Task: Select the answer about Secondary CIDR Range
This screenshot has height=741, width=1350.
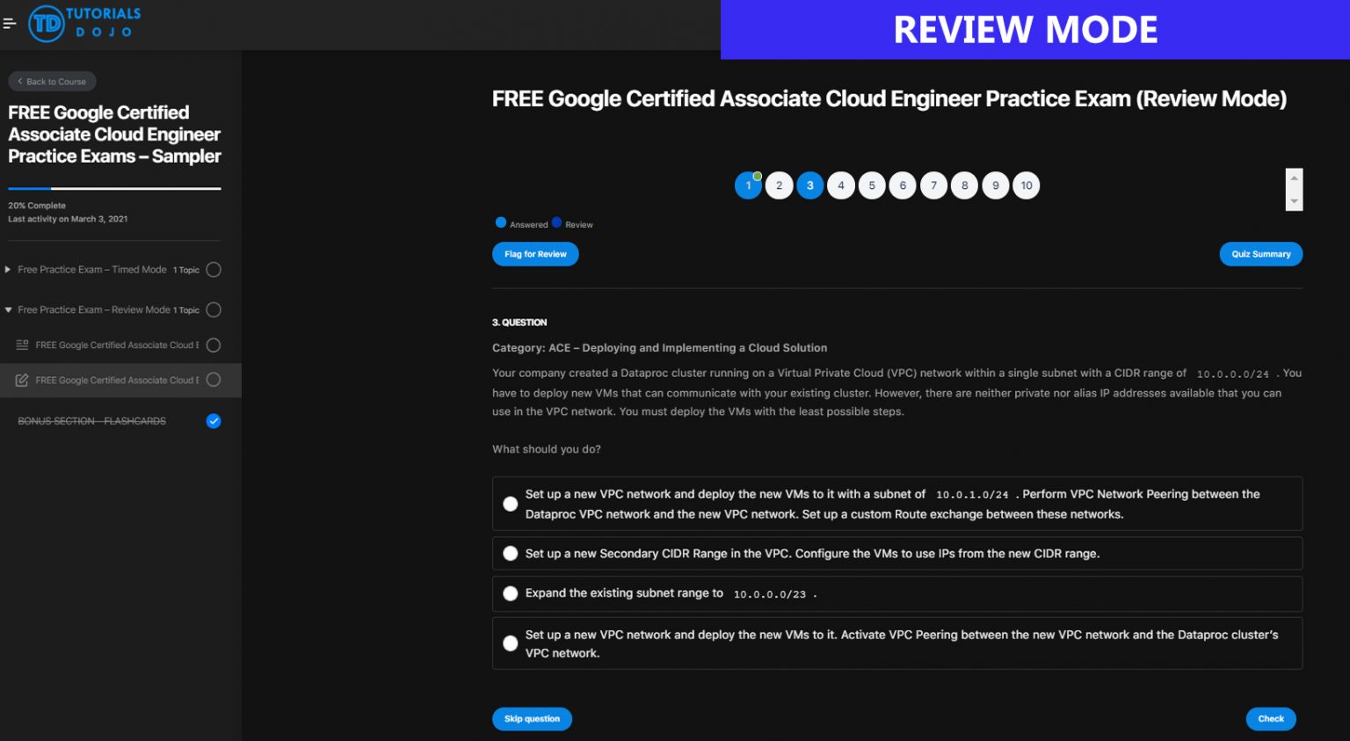Action: pos(511,553)
